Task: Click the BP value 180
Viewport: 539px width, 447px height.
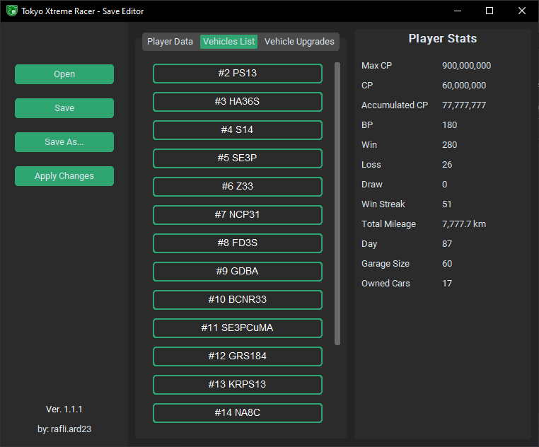Action: coord(450,125)
